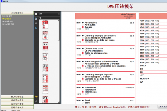Click Ordering example assemblies link

tap(100, 36)
